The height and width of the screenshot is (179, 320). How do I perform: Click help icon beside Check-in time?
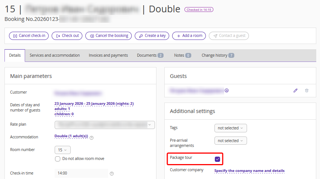coord(112,173)
